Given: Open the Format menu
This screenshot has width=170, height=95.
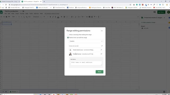Looking at the screenshot, I should 22,13.
